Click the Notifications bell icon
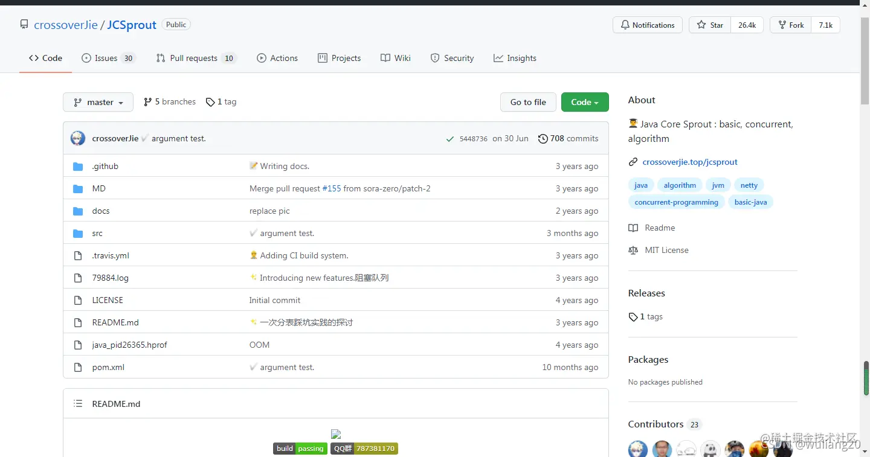This screenshot has width=870, height=457. (x=625, y=25)
